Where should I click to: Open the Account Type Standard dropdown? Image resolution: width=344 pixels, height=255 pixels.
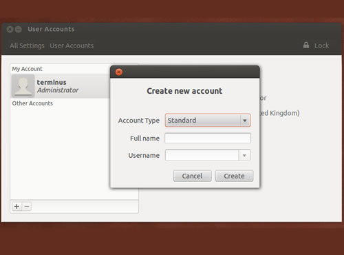point(208,121)
